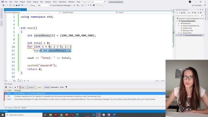Click the Renew link in license message row

coord(9,99)
